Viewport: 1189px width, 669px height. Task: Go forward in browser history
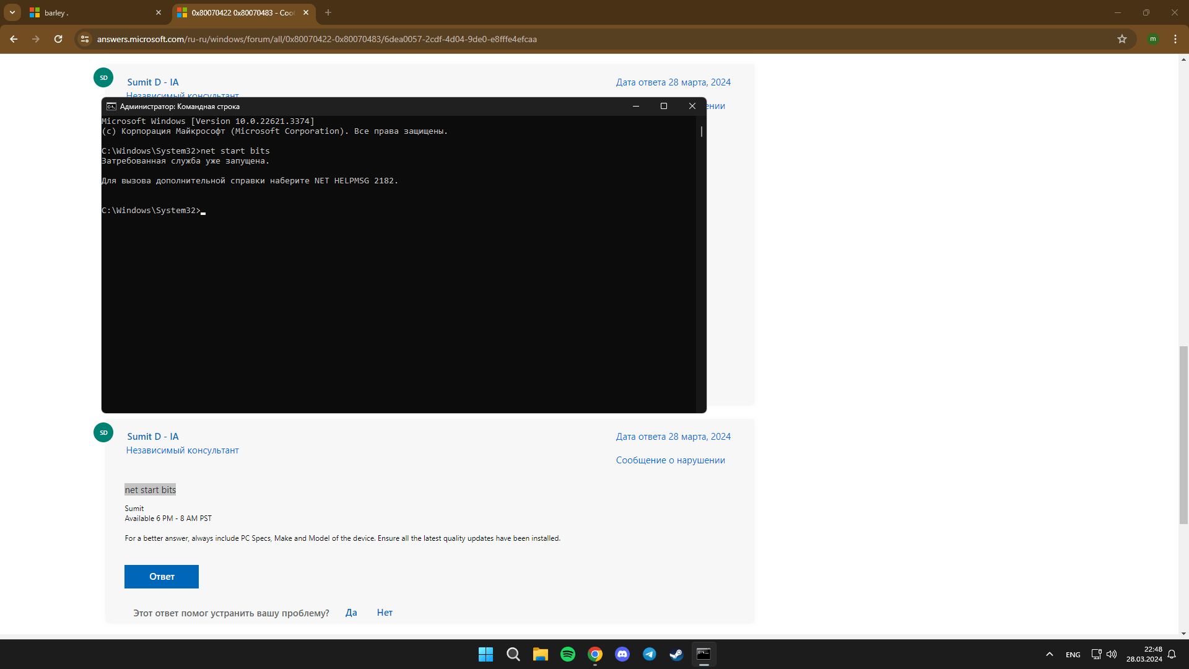pos(36,39)
